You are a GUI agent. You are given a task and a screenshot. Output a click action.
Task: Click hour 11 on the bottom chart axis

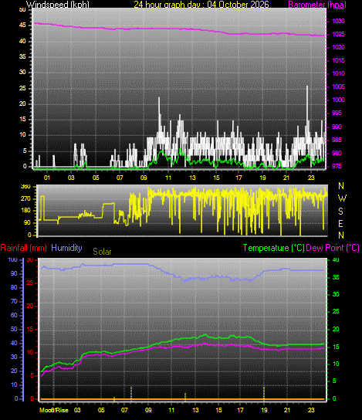[x=171, y=410]
